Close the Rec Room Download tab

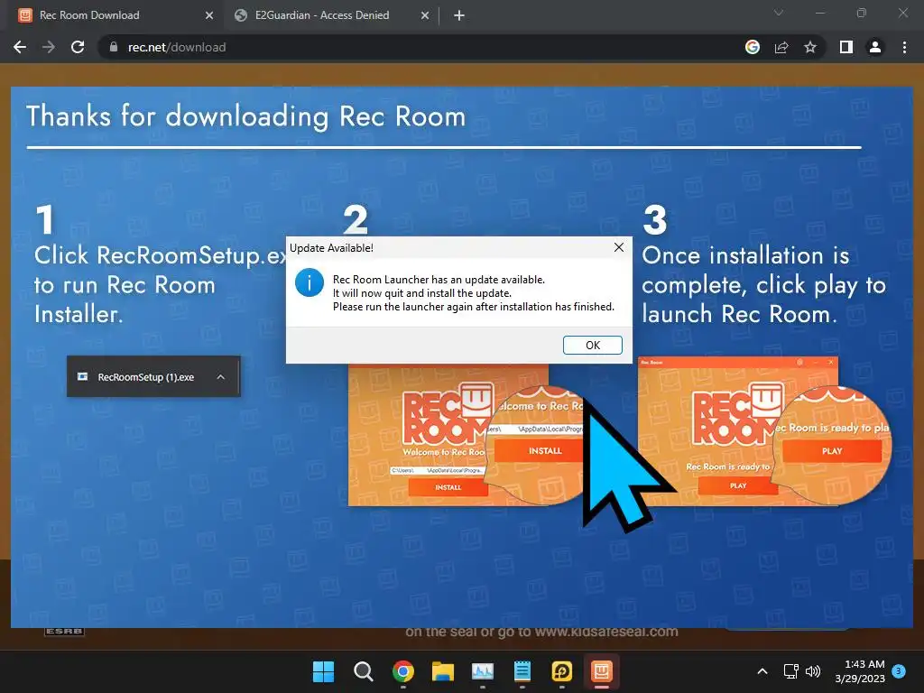[x=209, y=16]
